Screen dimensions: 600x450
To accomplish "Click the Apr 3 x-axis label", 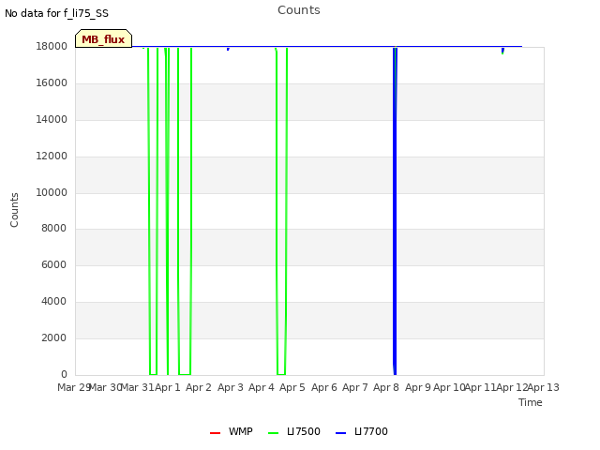I will pos(231,387).
